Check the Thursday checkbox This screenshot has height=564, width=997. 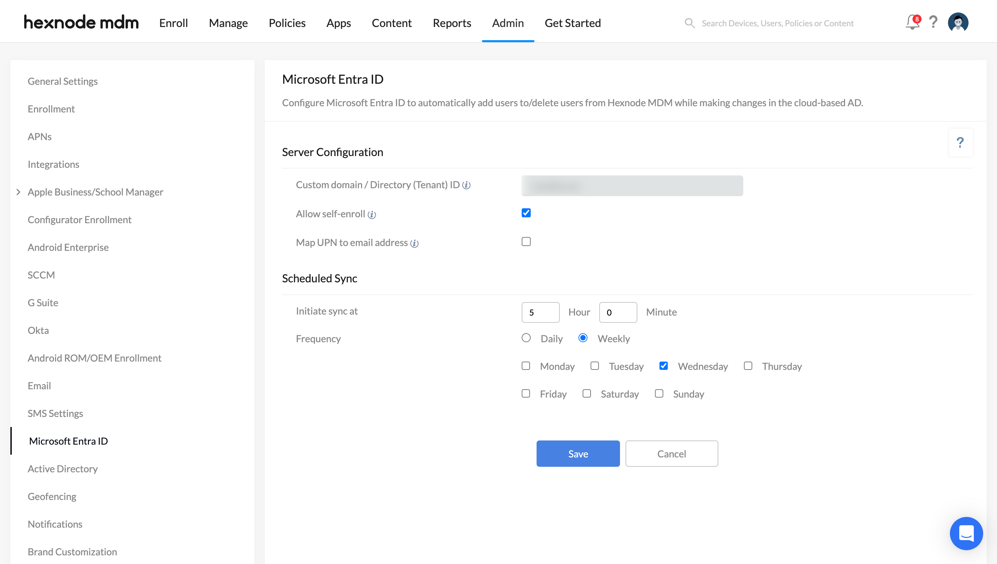click(748, 366)
